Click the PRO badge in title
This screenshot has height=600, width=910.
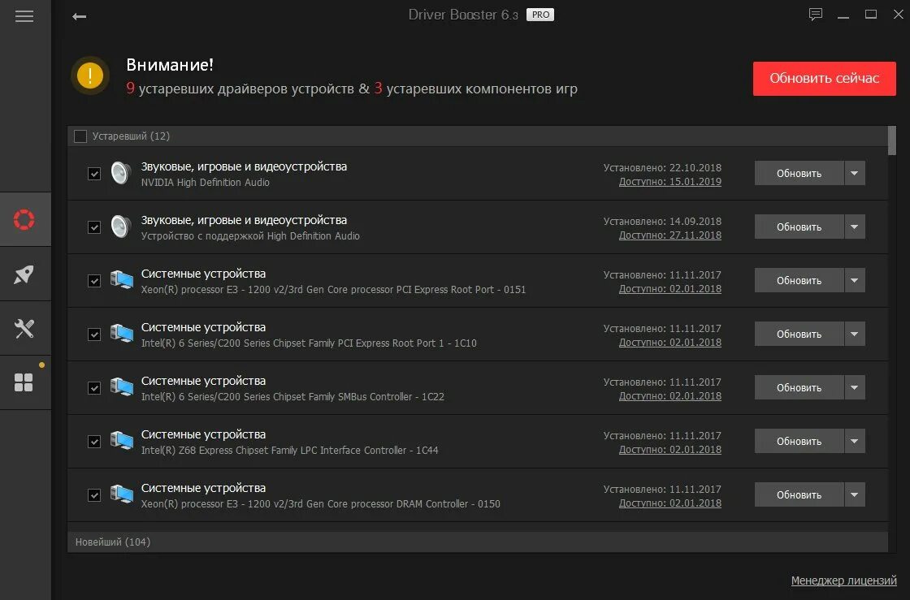(540, 15)
